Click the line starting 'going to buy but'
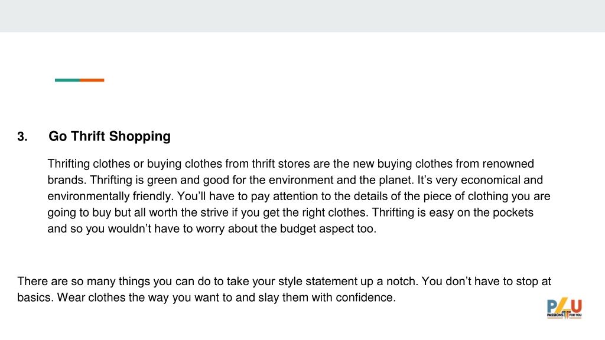The width and height of the screenshot is (605, 340). 290,212
